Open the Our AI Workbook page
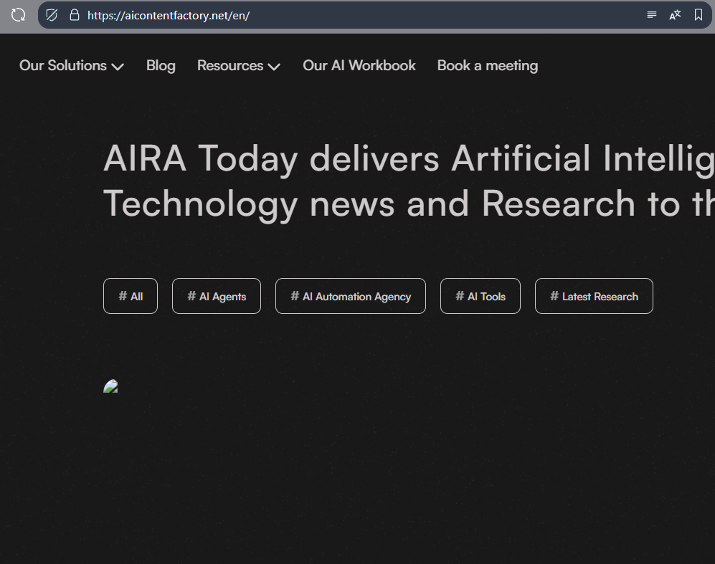This screenshot has width=715, height=564. point(359,66)
